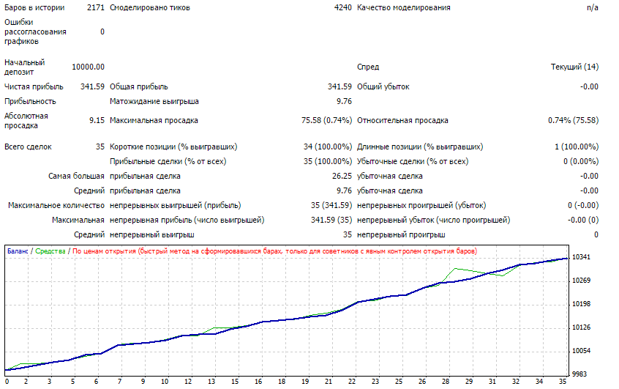The image size is (619, 389).
Task: Click the x-axis trade number 35
Action: click(563, 382)
